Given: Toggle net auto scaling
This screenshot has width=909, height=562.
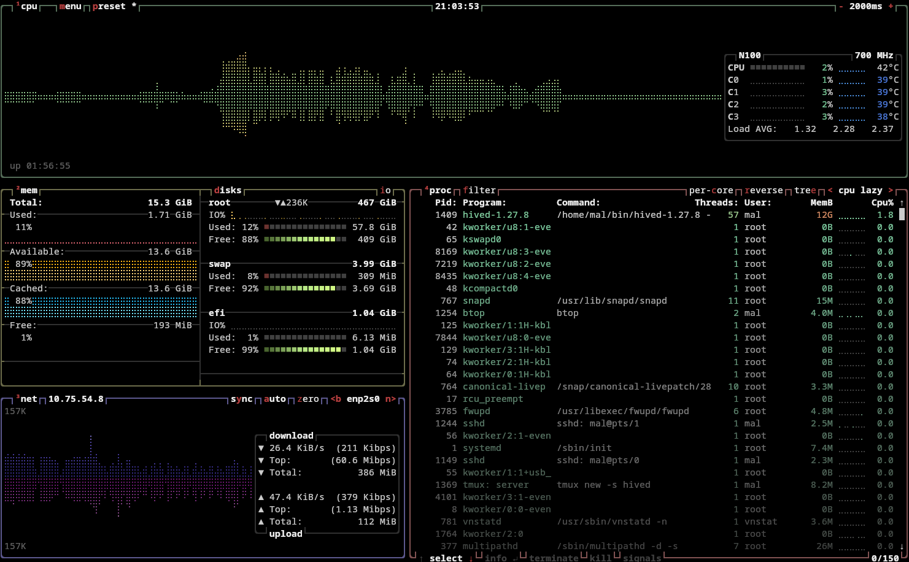Looking at the screenshot, I should pos(275,399).
